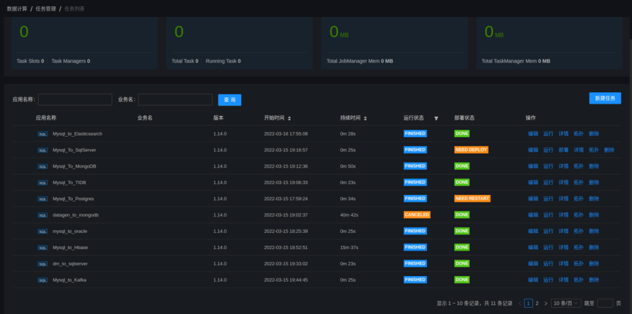Screen dimensions: 632x314
Task: Go to previous page with left arrow
Action: [x=520, y=303]
